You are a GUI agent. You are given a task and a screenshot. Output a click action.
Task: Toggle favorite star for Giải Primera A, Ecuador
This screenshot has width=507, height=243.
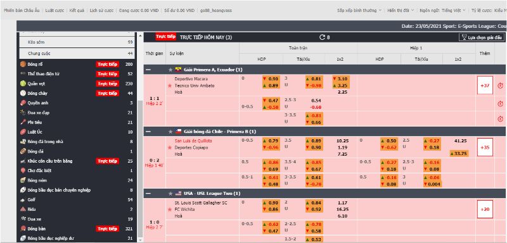170,70
